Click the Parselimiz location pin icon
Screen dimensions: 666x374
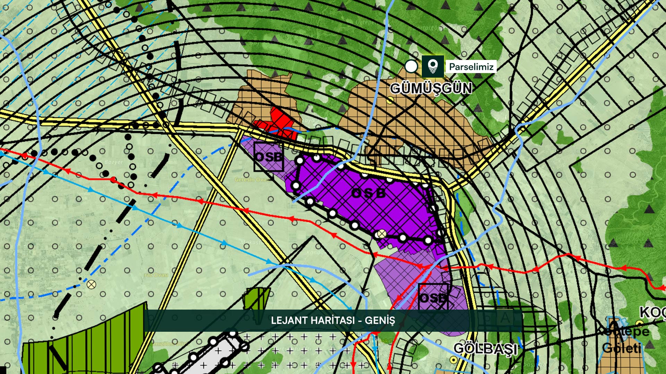coord(433,66)
